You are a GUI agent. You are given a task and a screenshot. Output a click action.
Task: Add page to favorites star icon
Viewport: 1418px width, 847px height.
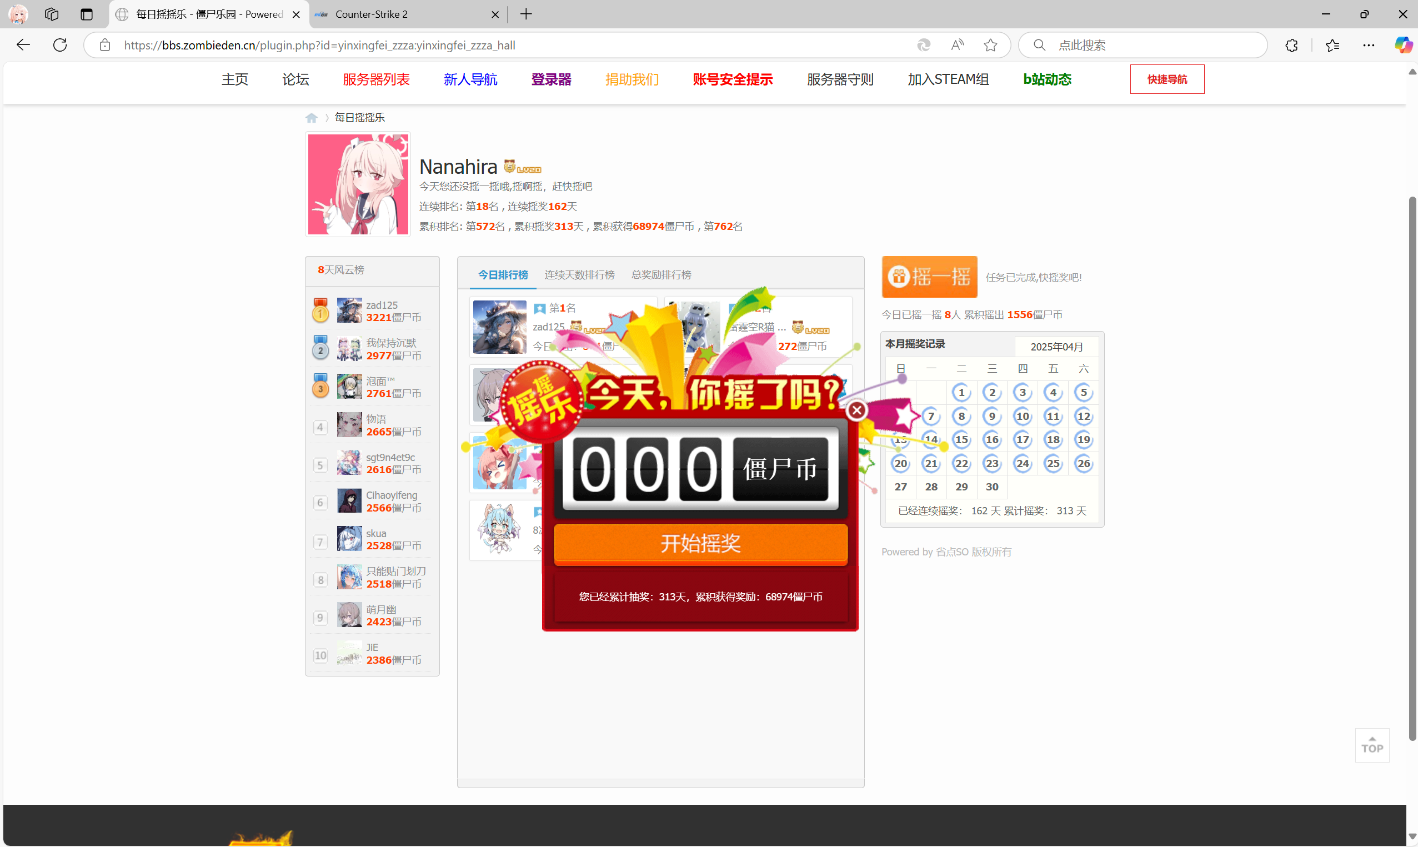990,45
